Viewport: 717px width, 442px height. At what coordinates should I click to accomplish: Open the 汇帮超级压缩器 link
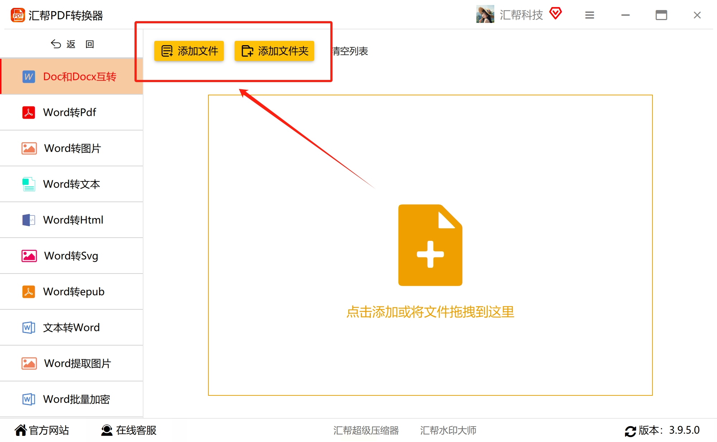pyautogui.click(x=366, y=430)
